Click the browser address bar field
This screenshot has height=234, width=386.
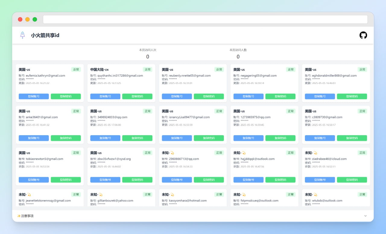point(205,19)
